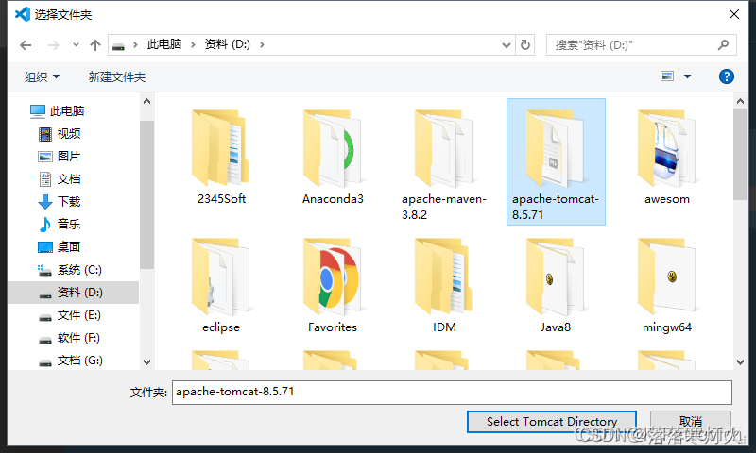Select the 2345Soft folder
This screenshot has height=453, width=756.
click(x=221, y=158)
